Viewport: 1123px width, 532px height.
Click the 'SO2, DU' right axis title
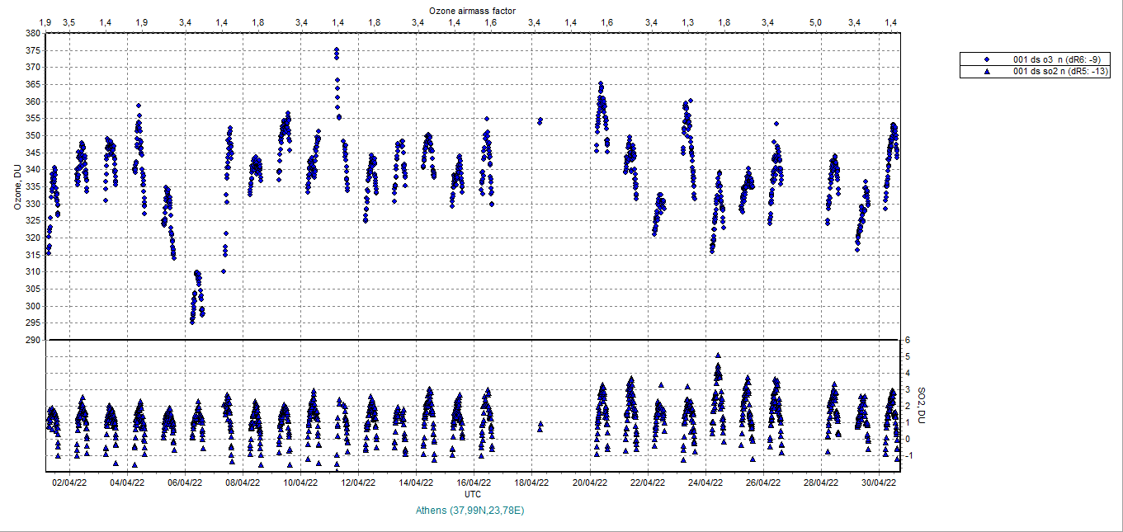[x=923, y=404]
